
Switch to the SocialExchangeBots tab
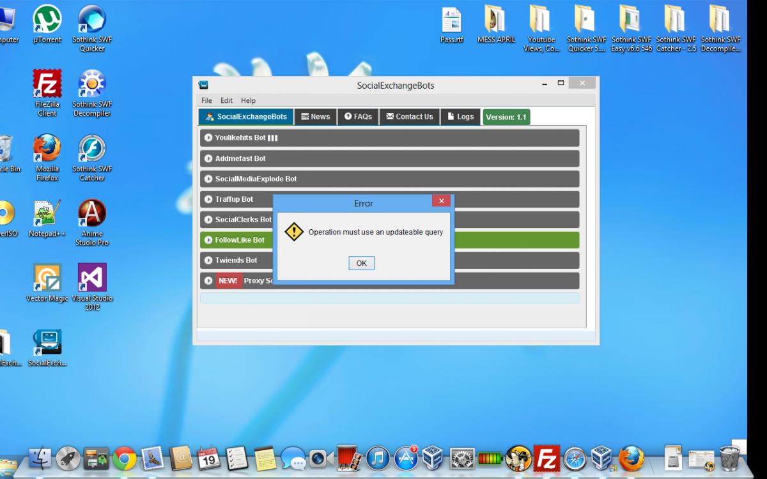[x=246, y=117]
